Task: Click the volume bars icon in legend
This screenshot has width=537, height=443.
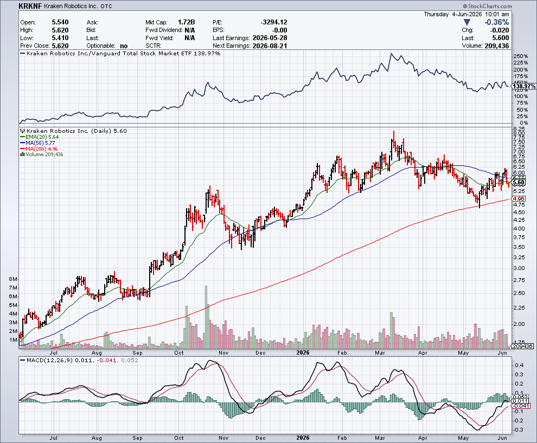Action: pyautogui.click(x=22, y=155)
